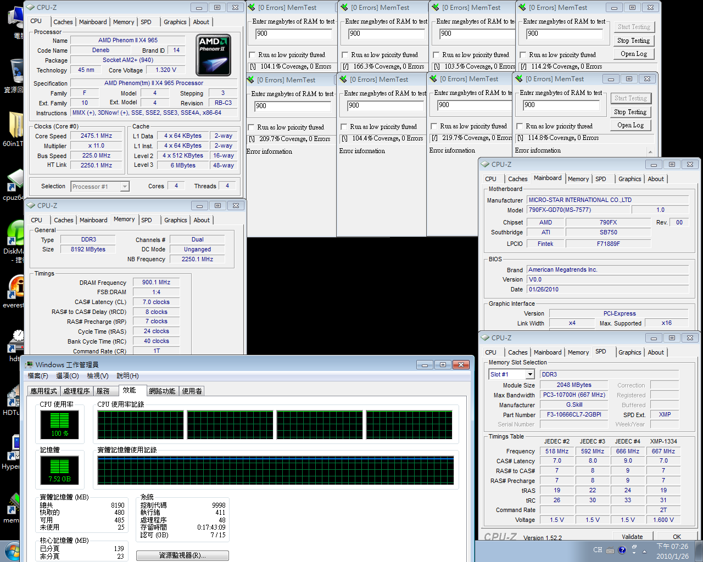Image resolution: width=703 pixels, height=562 pixels.
Task: Click the CH input language indicator in taskbar
Action: [x=598, y=550]
